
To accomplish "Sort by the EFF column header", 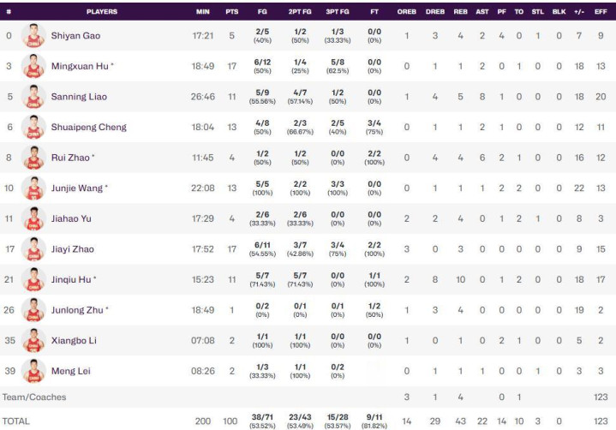I will 601,12.
